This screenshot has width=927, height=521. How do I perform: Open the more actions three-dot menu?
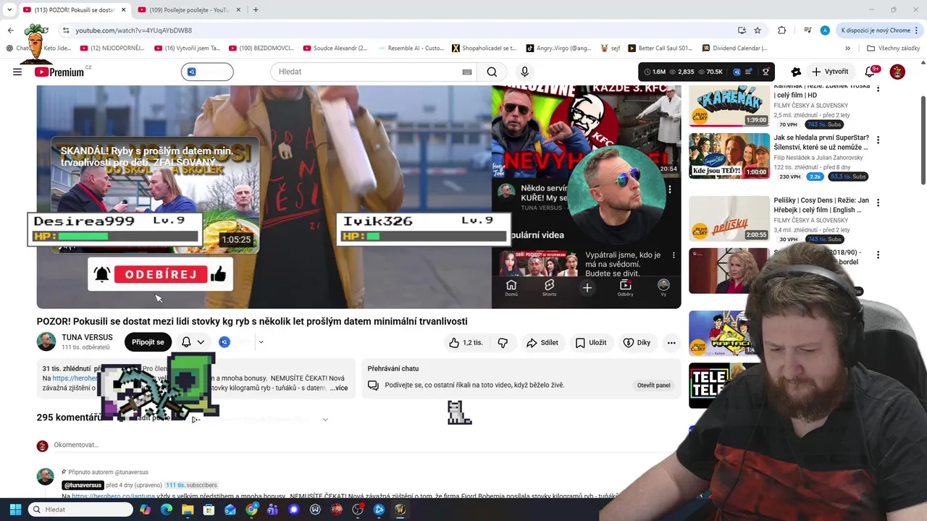click(x=671, y=342)
